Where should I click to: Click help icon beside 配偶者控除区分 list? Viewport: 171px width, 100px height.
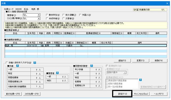[x=140, y=80]
